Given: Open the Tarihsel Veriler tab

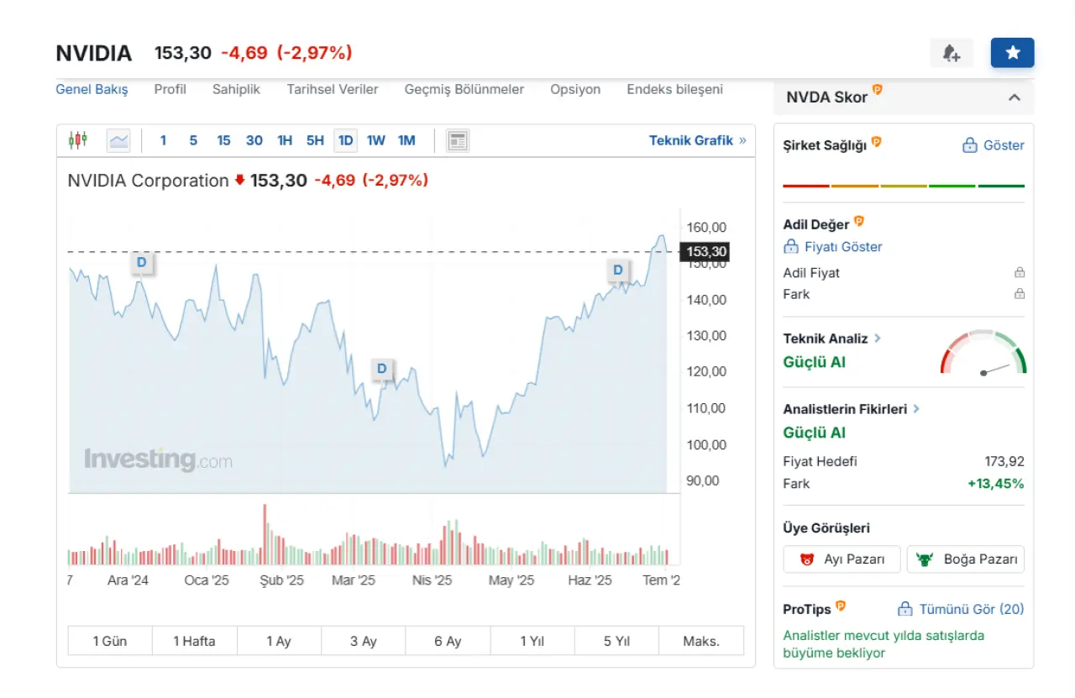Looking at the screenshot, I should (332, 89).
